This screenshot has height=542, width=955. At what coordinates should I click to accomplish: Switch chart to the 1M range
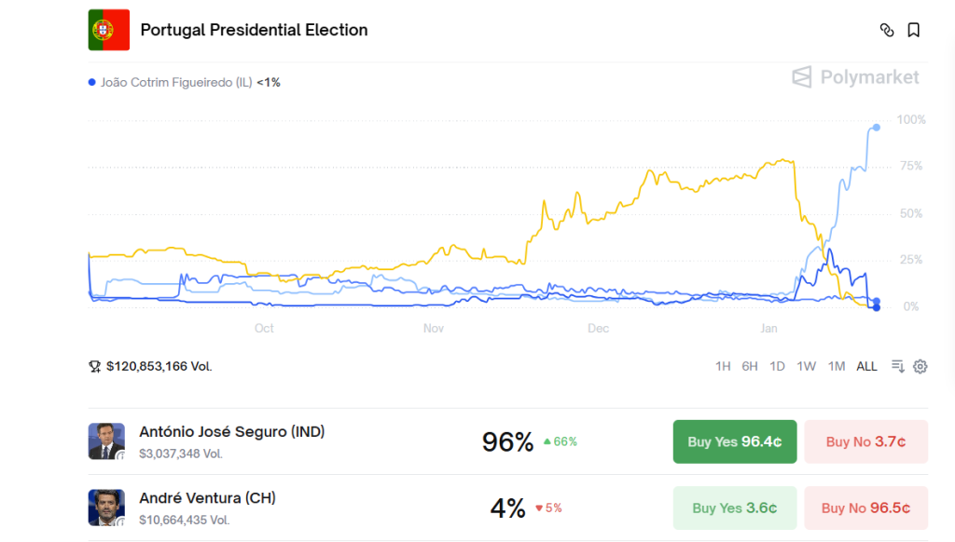tap(837, 366)
